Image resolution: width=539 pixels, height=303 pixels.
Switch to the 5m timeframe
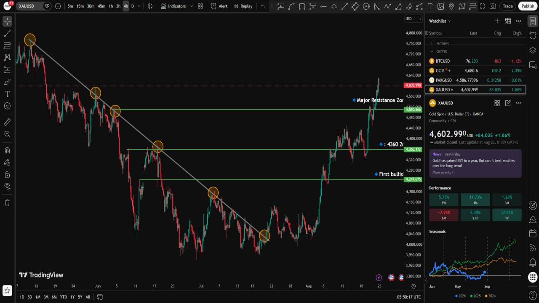pos(70,6)
